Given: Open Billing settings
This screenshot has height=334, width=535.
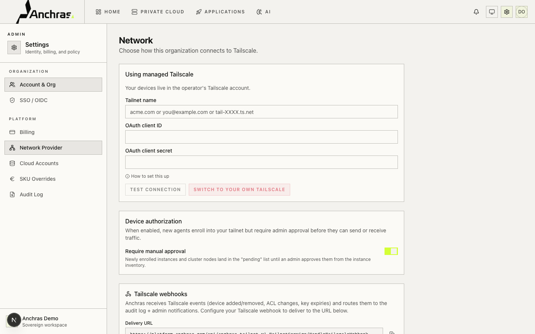Looking at the screenshot, I should pos(53,132).
